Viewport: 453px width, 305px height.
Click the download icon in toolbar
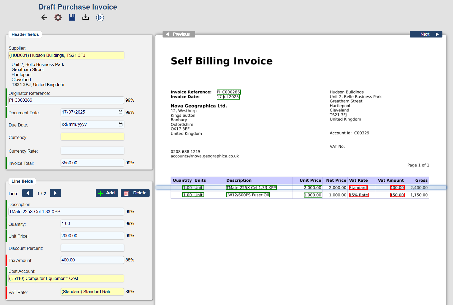(x=86, y=18)
